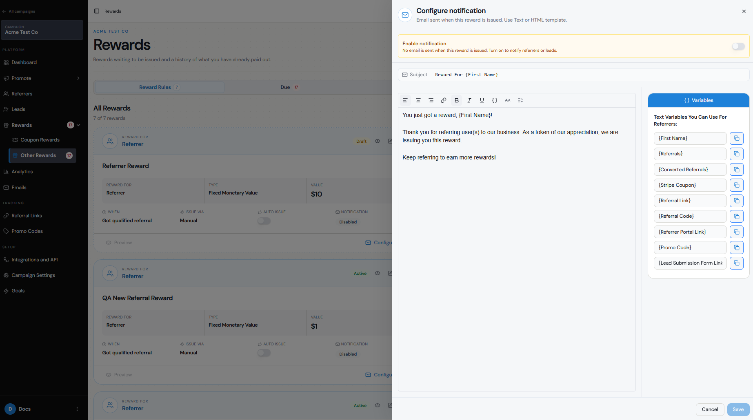Turn on the Enable notification switch
This screenshot has height=420, width=753.
tap(738, 46)
